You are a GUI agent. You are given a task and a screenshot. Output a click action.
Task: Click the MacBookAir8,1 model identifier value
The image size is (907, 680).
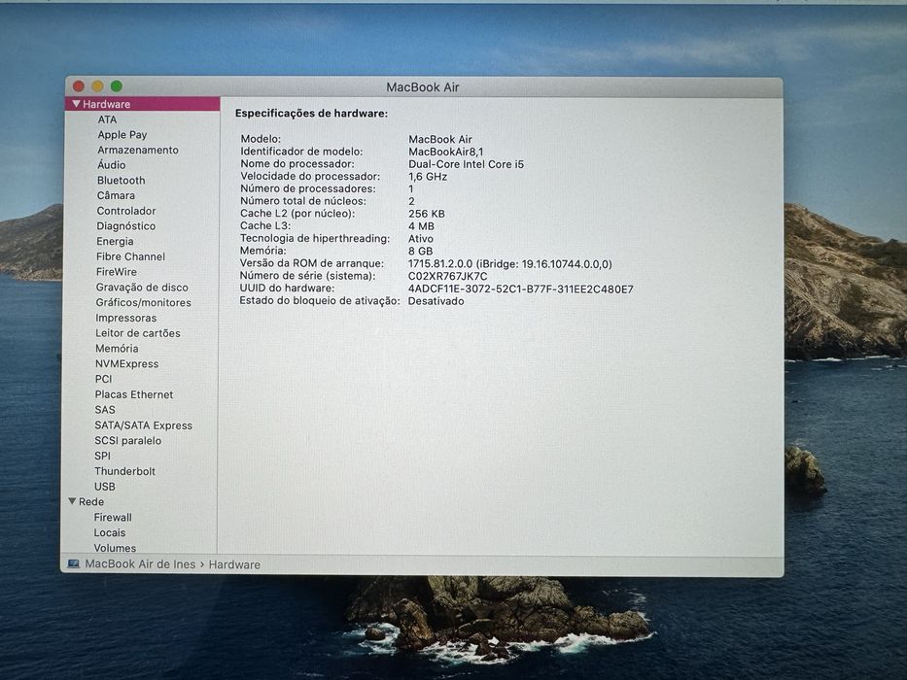(x=446, y=152)
